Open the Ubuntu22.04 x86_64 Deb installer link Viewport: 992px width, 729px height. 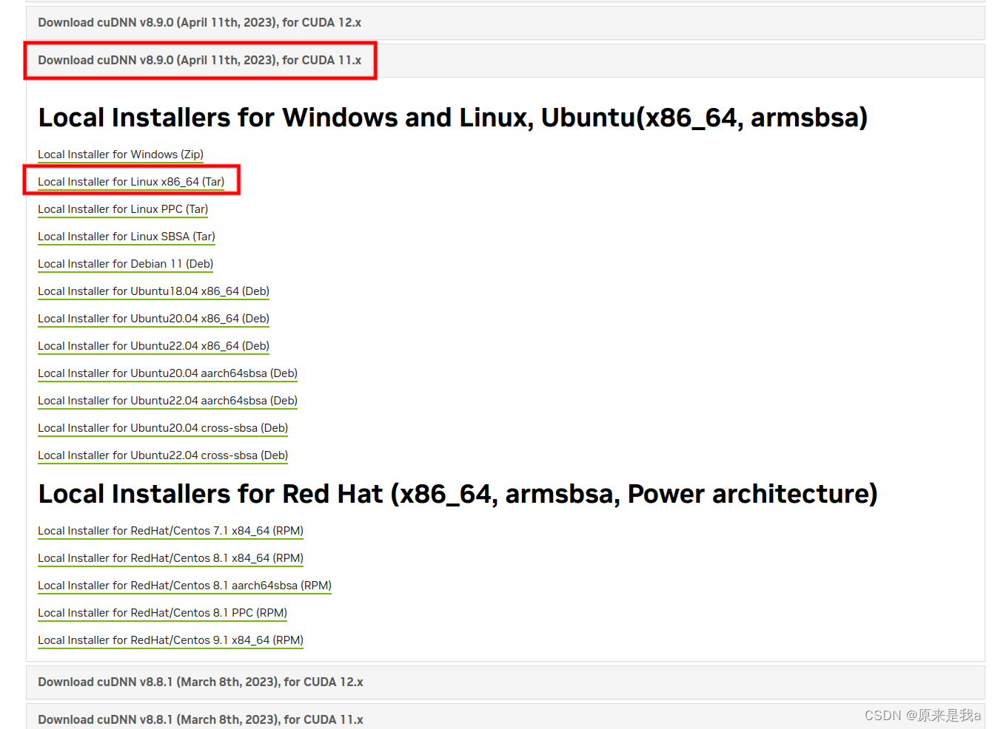point(153,346)
